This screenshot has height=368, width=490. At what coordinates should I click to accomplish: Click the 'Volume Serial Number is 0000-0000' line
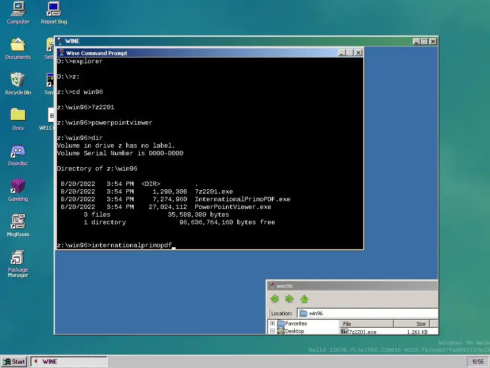click(x=120, y=153)
